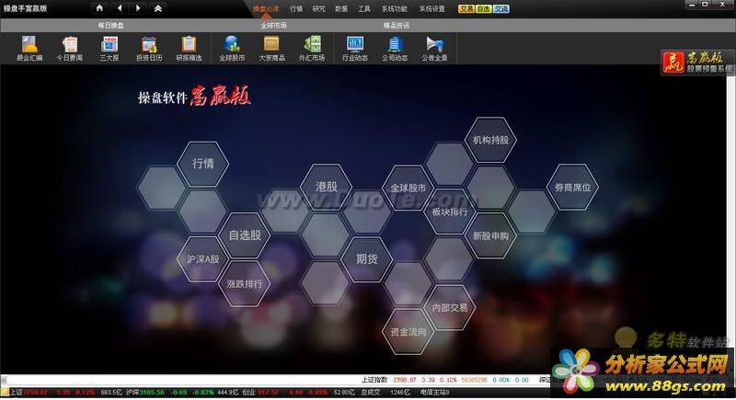
Task: Select the 操盘必读 menu tab
Action: click(266, 9)
